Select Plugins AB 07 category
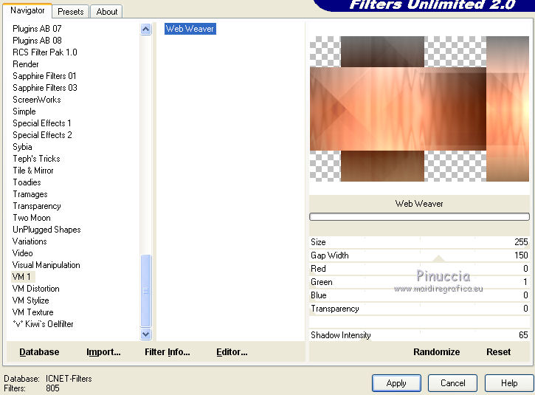The image size is (535, 395). 37,29
